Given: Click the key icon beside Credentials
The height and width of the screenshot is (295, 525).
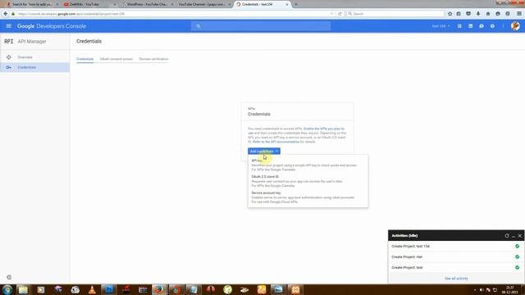Looking at the screenshot, I should click(9, 67).
